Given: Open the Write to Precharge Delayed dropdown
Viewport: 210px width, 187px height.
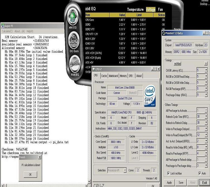Looking at the screenshot, I should click(206, 129).
